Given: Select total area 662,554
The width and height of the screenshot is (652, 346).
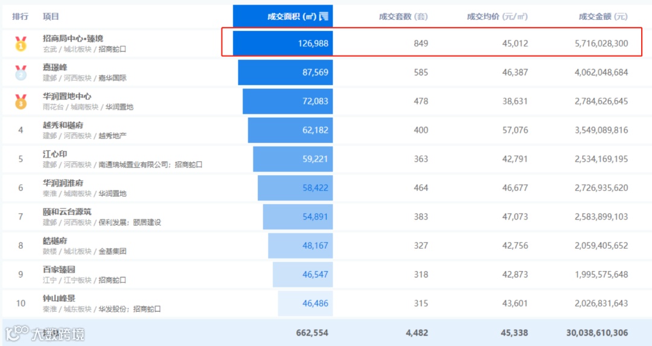Looking at the screenshot, I should [x=312, y=333].
